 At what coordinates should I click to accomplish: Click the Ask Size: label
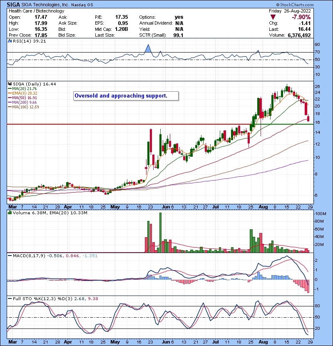click(x=68, y=23)
